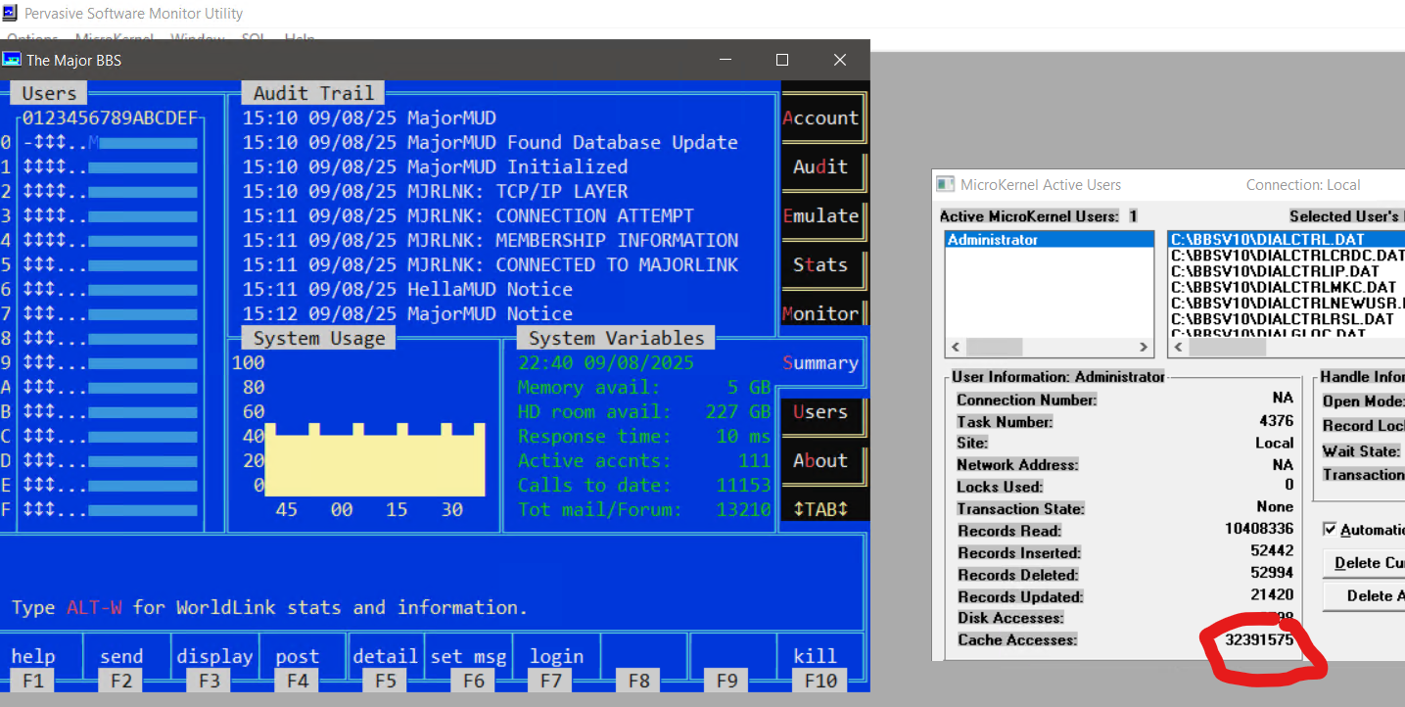Click the horizontal scrollbar thumb under the users list
Viewport: 1405px width, 707px height.
(995, 348)
